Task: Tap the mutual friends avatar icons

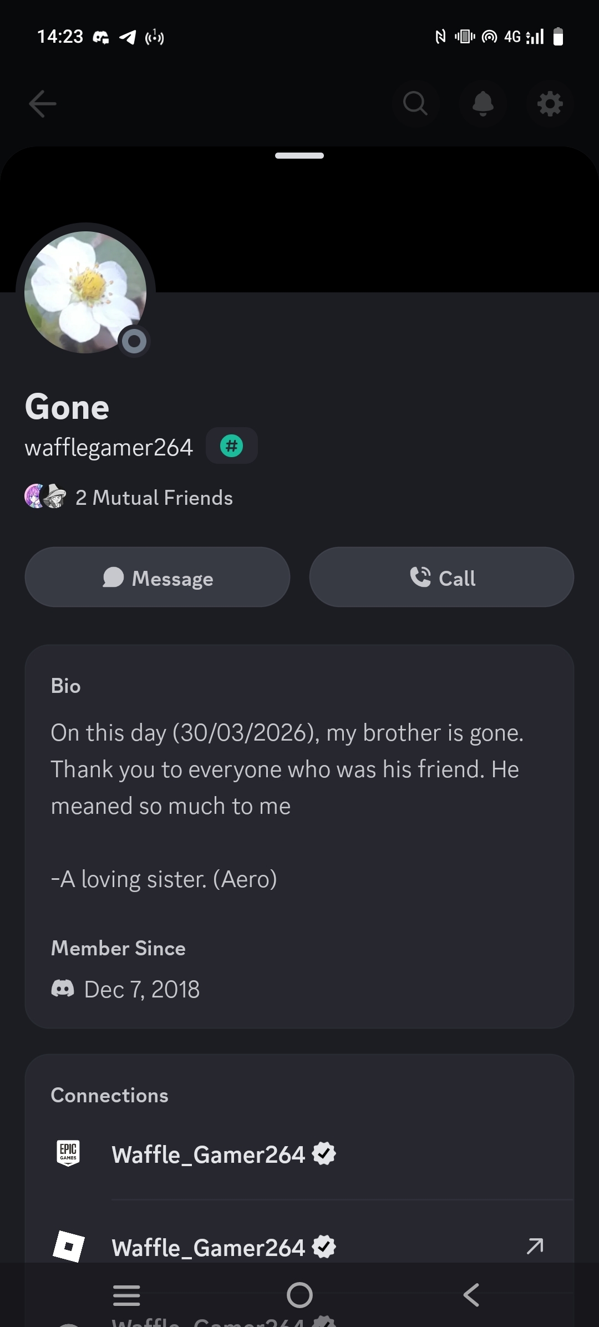Action: pyautogui.click(x=45, y=497)
